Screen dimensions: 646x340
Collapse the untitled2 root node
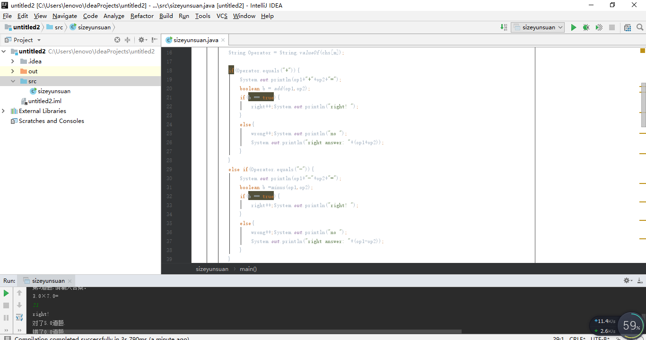pyautogui.click(x=4, y=52)
